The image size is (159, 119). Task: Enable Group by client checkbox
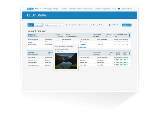(x=92, y=25)
